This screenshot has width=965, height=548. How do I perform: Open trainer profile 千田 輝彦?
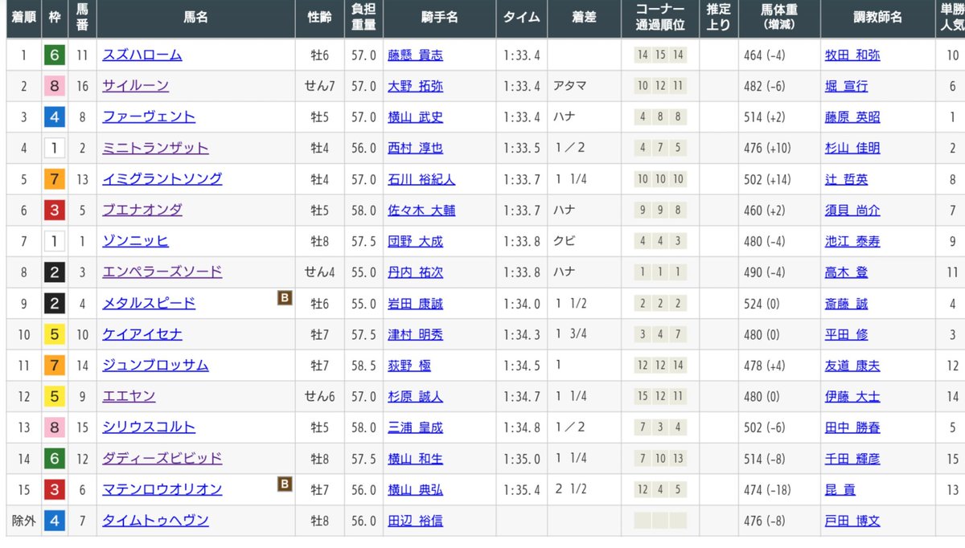coord(852,460)
